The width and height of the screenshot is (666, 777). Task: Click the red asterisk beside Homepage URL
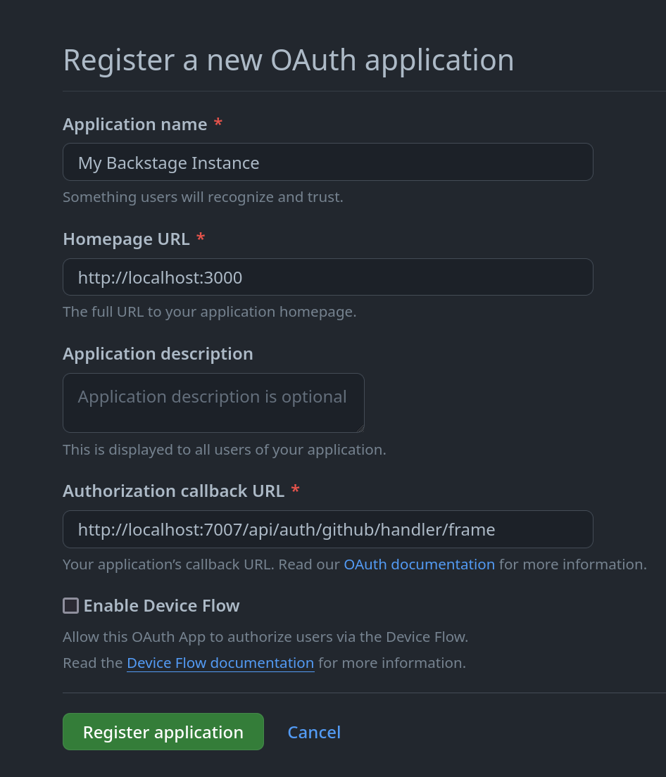(201, 239)
